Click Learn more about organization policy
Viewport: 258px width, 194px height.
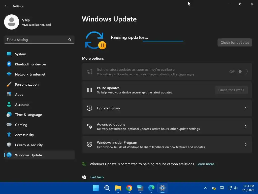186,75
